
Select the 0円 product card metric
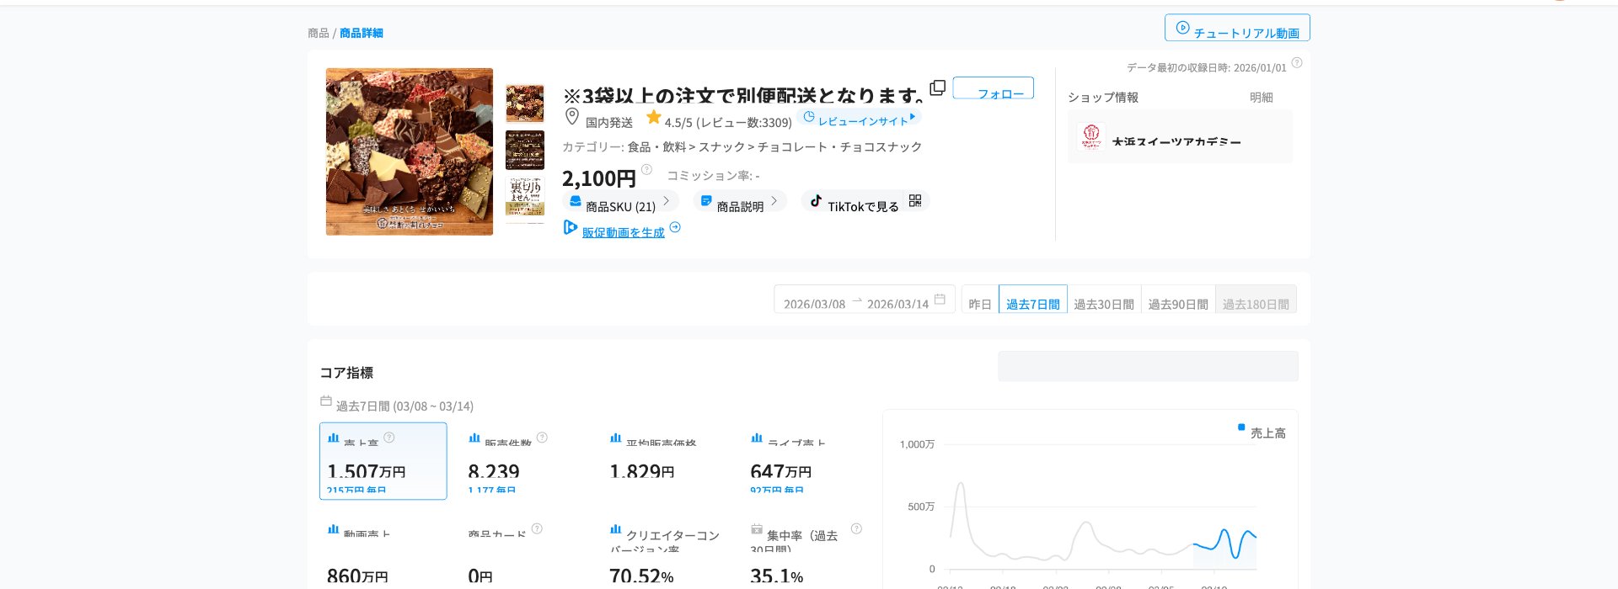coord(480,576)
